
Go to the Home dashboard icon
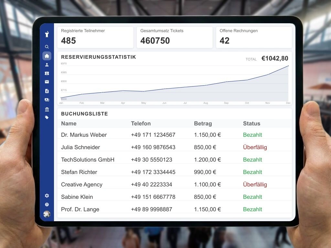(x=47, y=56)
